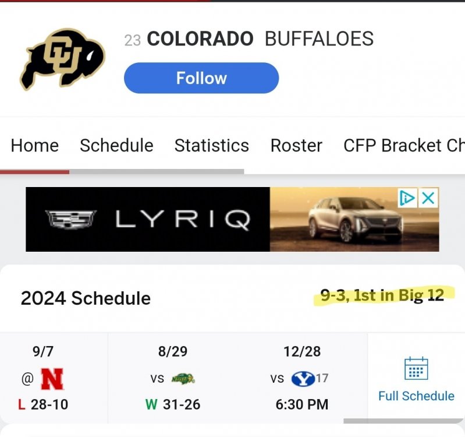Click the AdChoices triangle icon

[x=408, y=198]
